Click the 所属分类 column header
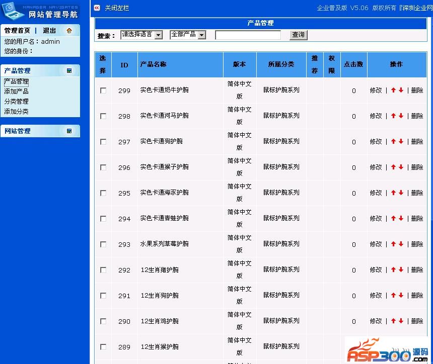Screen dimensions: 433x364 pos(281,64)
